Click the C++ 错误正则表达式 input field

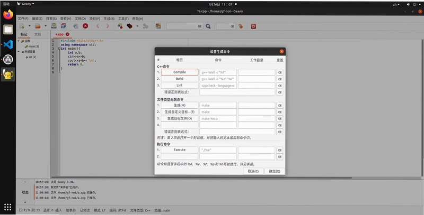(x=237, y=92)
